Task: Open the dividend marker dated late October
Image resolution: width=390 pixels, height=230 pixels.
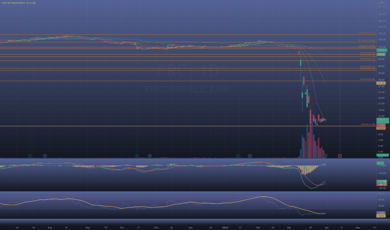Action: pos(150,156)
